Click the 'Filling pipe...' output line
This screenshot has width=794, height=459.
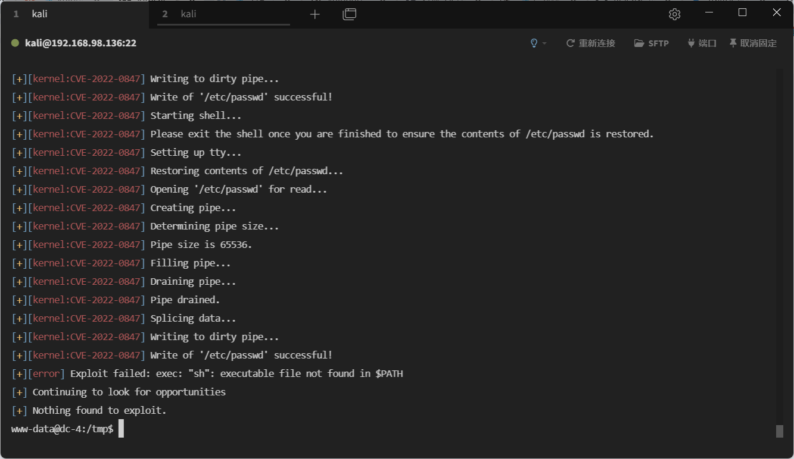coord(121,263)
